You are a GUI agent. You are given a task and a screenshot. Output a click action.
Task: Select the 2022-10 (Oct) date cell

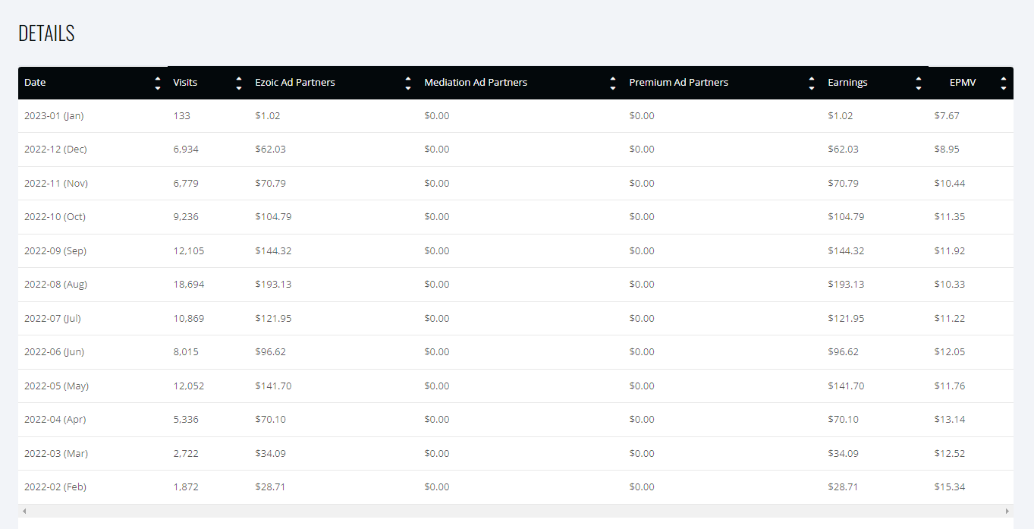55,217
